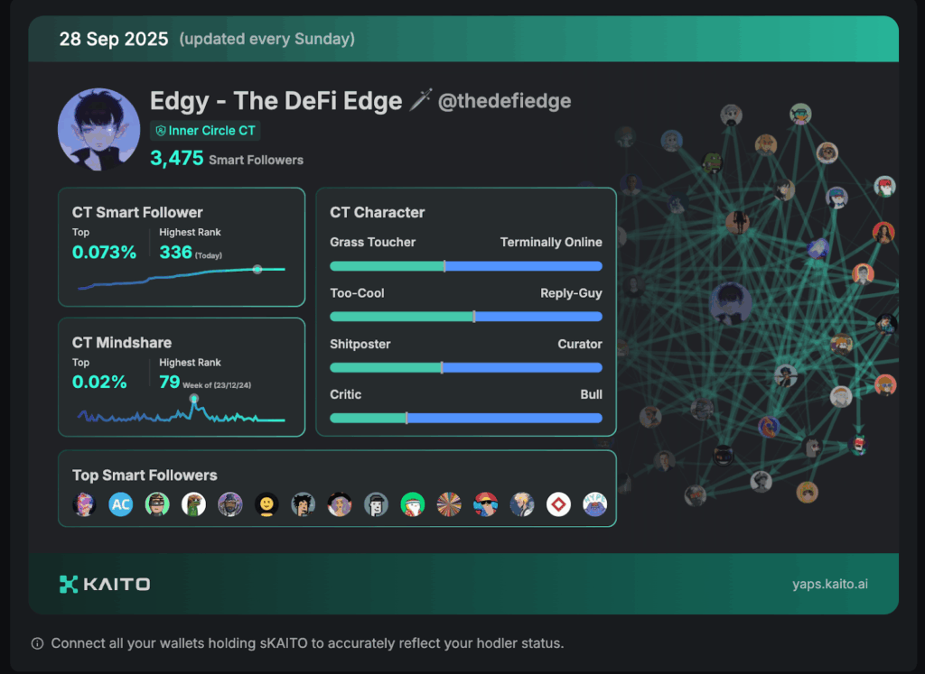
Task: Click the Kaito logo in the footer
Action: 105,584
